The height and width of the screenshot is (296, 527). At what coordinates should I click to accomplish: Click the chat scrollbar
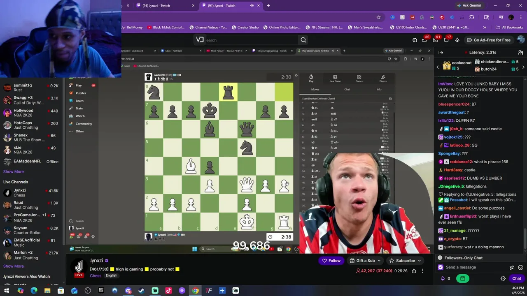pos(525,238)
